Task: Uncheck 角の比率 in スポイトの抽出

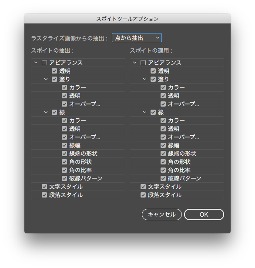Action: (64, 170)
